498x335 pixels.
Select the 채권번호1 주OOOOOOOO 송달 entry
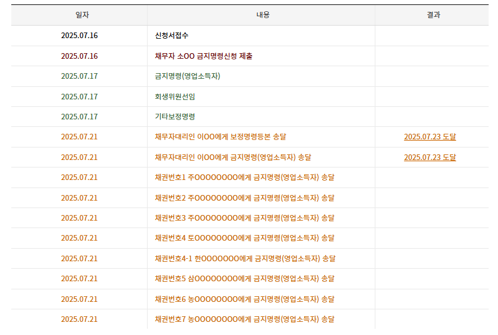click(x=245, y=177)
